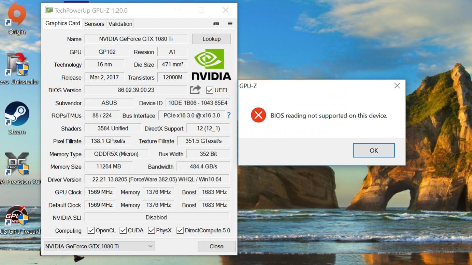Screen dimensions: 472x265
Task: Click the Bus Interface field PCIe x16 3.0
Action: (191, 115)
